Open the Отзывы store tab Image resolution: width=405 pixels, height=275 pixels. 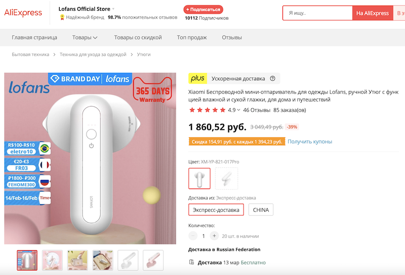click(x=232, y=37)
